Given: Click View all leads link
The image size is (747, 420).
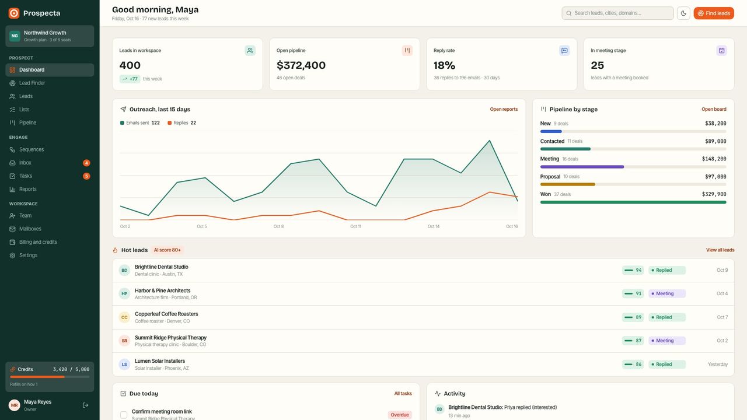Looking at the screenshot, I should pos(720,250).
